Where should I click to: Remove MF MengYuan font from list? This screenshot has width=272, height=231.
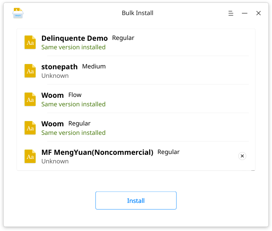[242, 156]
